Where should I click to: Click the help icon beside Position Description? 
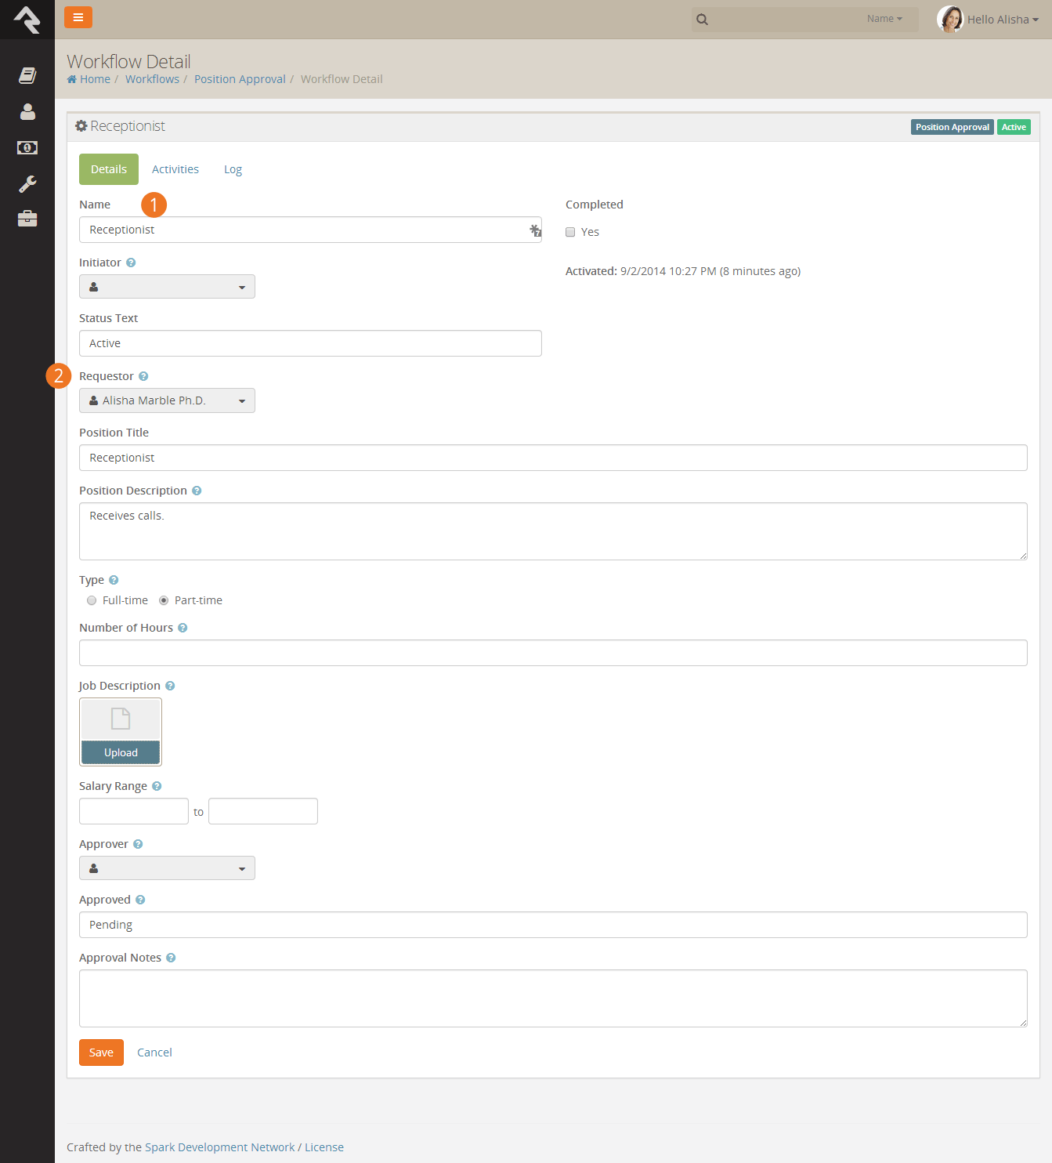(x=197, y=491)
